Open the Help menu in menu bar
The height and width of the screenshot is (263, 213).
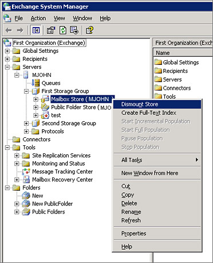click(x=105, y=18)
